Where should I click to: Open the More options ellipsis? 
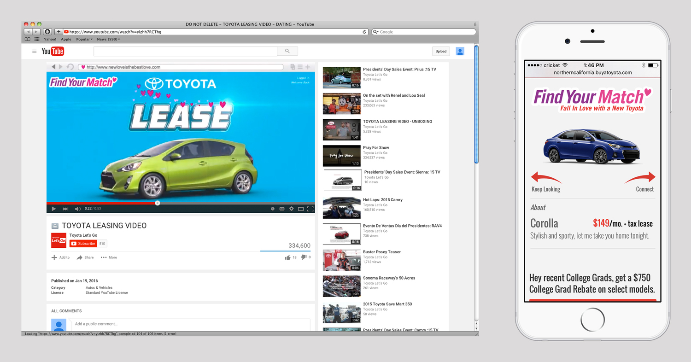pyautogui.click(x=104, y=257)
